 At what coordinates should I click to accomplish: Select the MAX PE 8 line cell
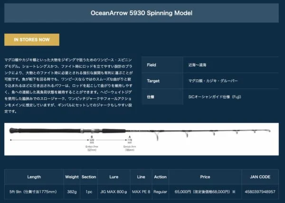(141, 192)
